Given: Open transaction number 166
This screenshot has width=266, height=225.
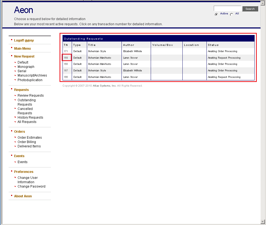Looking at the screenshot, I should click(66, 77).
